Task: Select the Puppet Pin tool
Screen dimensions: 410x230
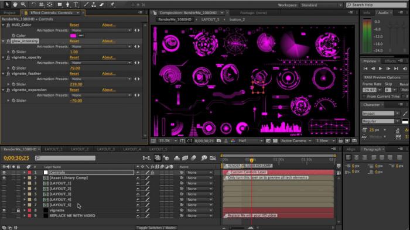Action: (112, 5)
